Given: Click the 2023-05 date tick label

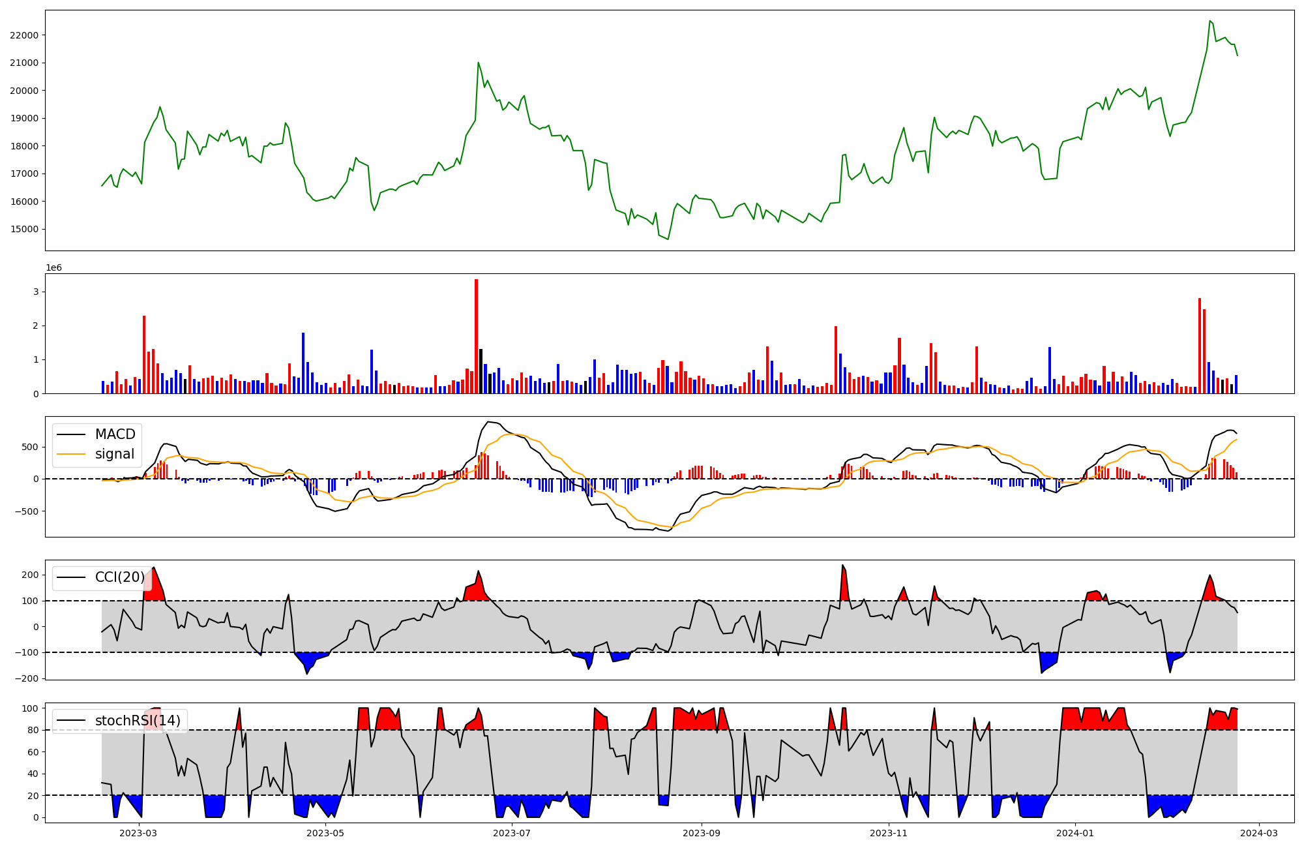Looking at the screenshot, I should click(x=325, y=833).
